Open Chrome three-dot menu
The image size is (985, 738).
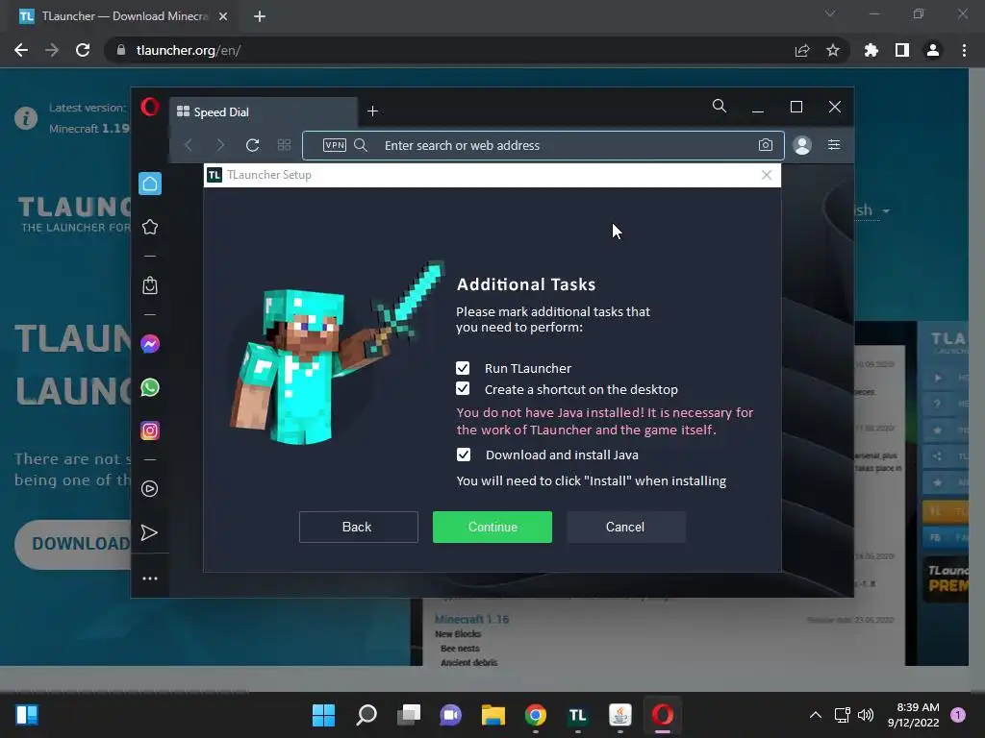tap(964, 50)
